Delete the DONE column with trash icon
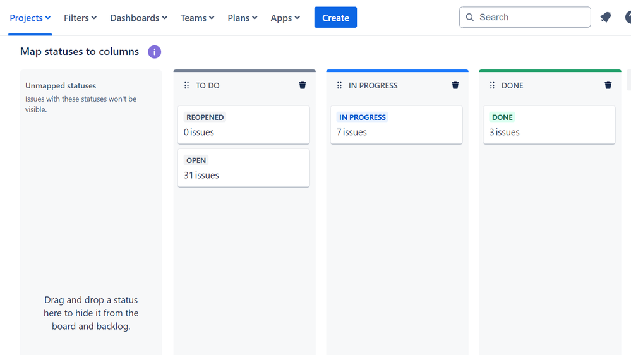This screenshot has height=355, width=631. point(608,85)
